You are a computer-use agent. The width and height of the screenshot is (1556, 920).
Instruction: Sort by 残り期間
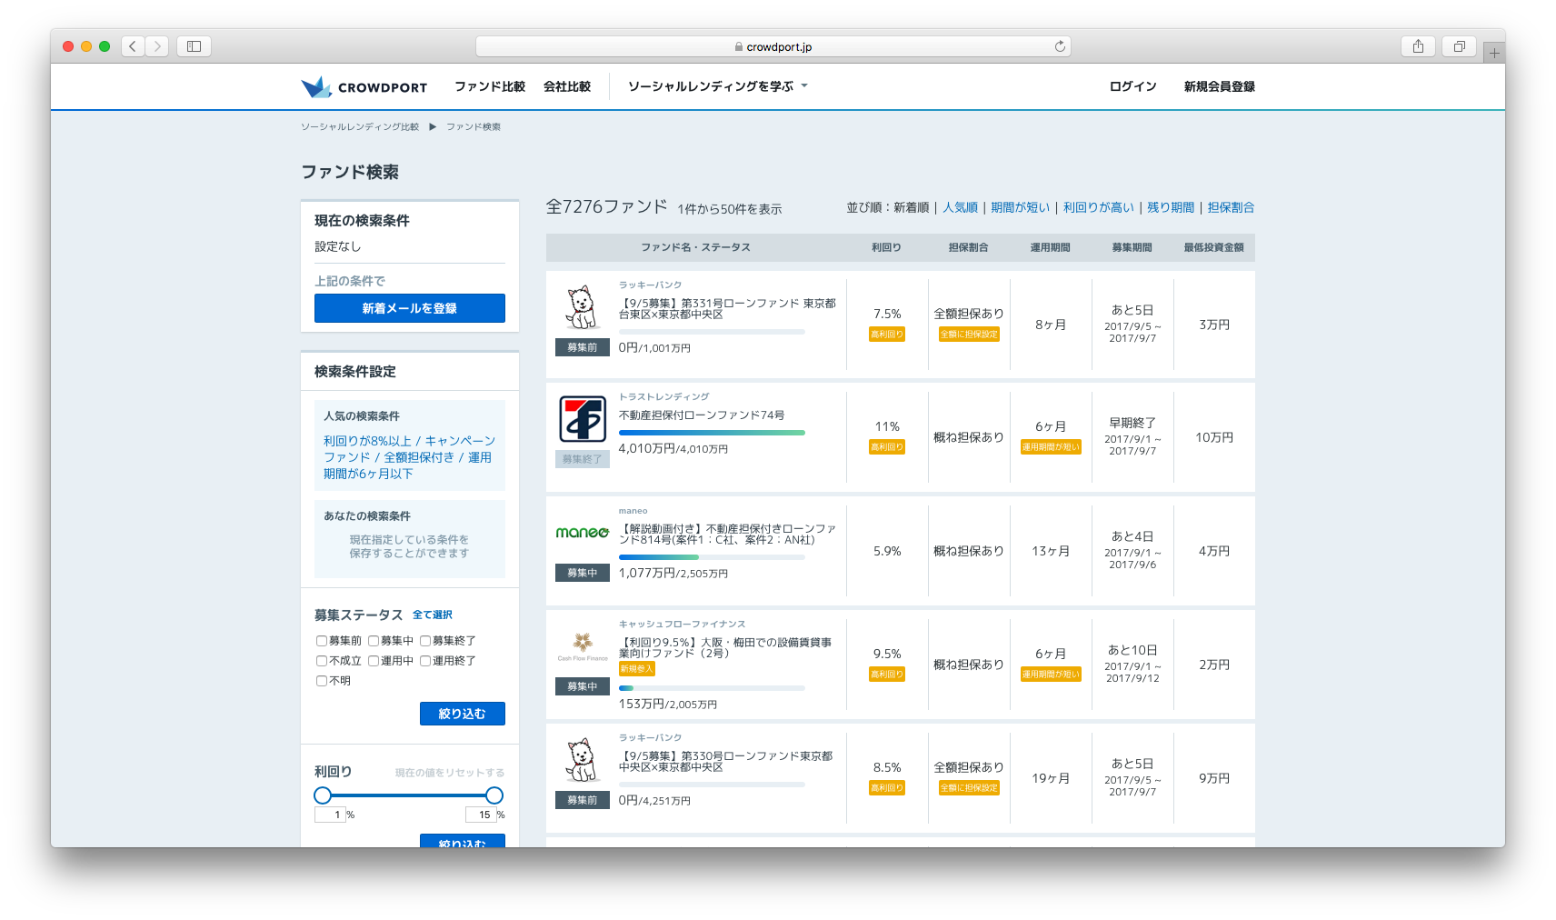[1171, 207]
